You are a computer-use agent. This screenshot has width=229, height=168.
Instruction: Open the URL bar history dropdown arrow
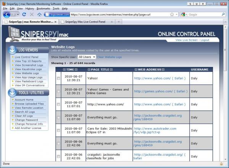point(176,14)
